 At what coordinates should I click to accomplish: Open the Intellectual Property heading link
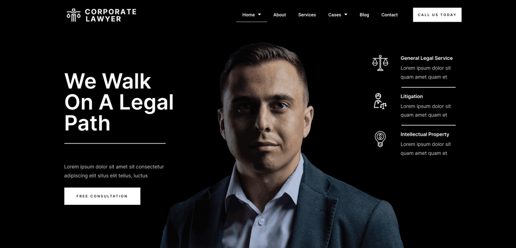pyautogui.click(x=424, y=134)
